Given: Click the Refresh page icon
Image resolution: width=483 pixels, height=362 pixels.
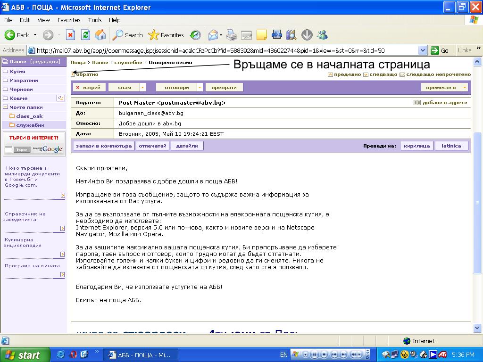Looking at the screenshot, I should point(86,35).
